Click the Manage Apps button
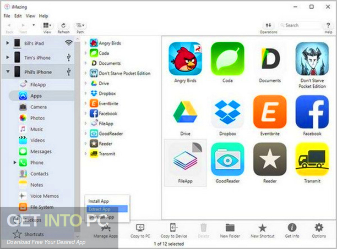The width and height of the screenshot is (337, 249). click(x=105, y=231)
